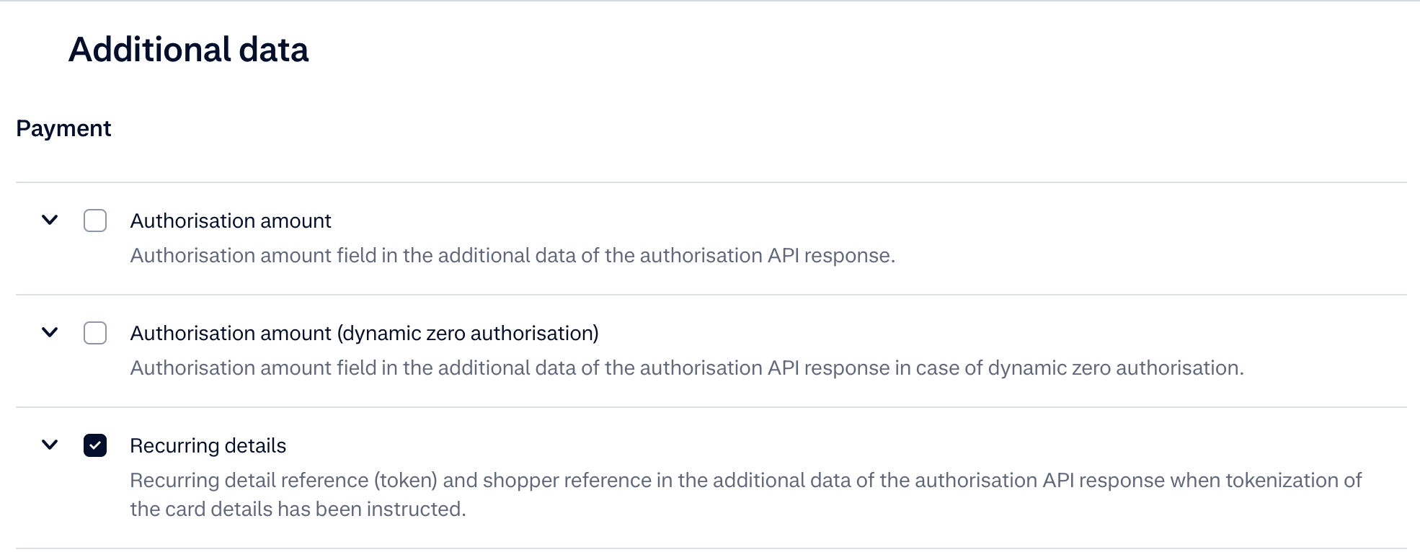Uncheck the Recurring details checkbox
1420x552 pixels.
pos(95,445)
